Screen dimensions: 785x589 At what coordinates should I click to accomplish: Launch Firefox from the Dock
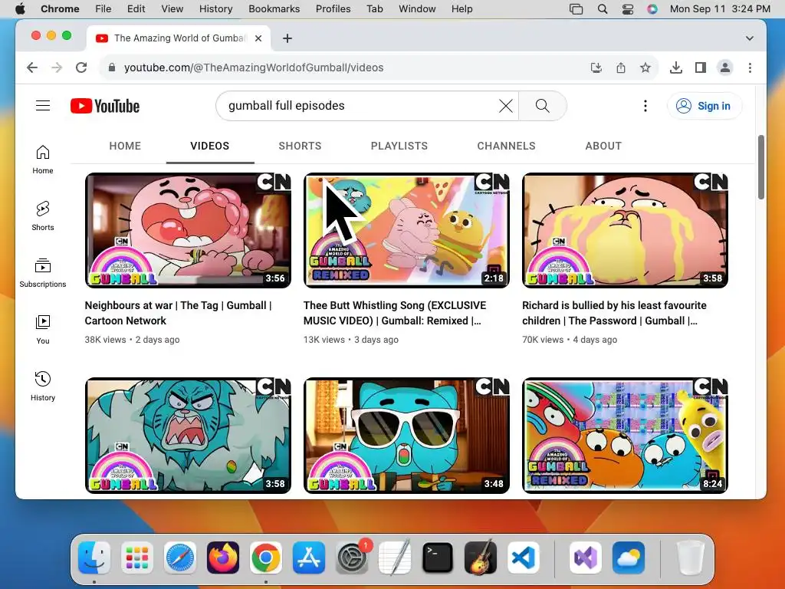click(223, 558)
